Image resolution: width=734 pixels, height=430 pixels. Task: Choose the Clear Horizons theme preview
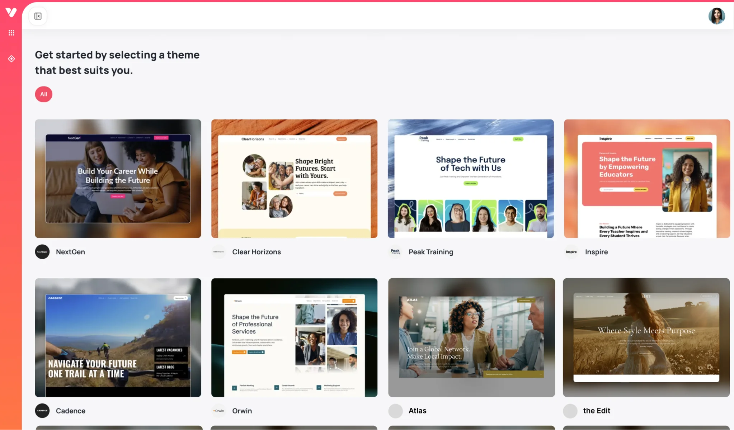(x=294, y=179)
